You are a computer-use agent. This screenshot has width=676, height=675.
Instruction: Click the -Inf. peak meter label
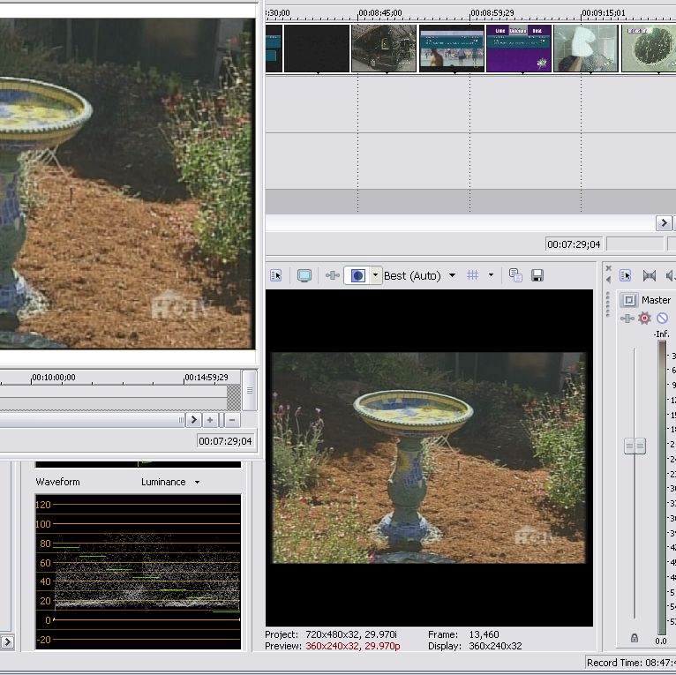coord(662,334)
